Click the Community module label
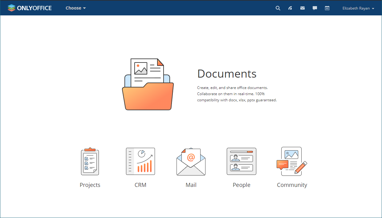 (x=292, y=185)
